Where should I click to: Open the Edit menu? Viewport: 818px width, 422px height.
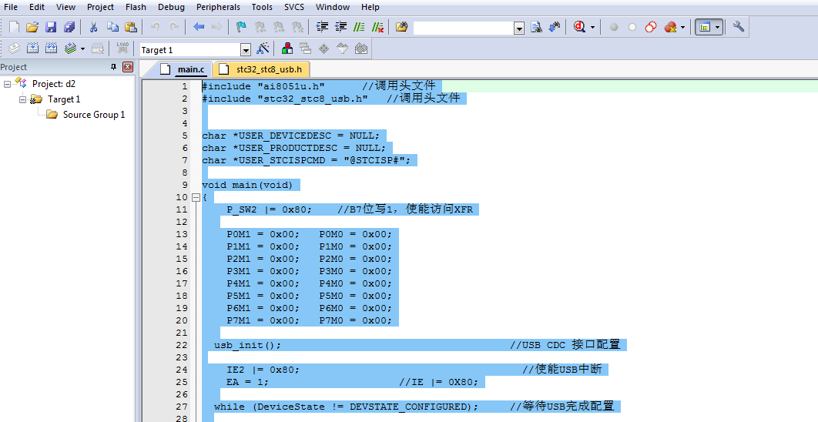coord(36,7)
